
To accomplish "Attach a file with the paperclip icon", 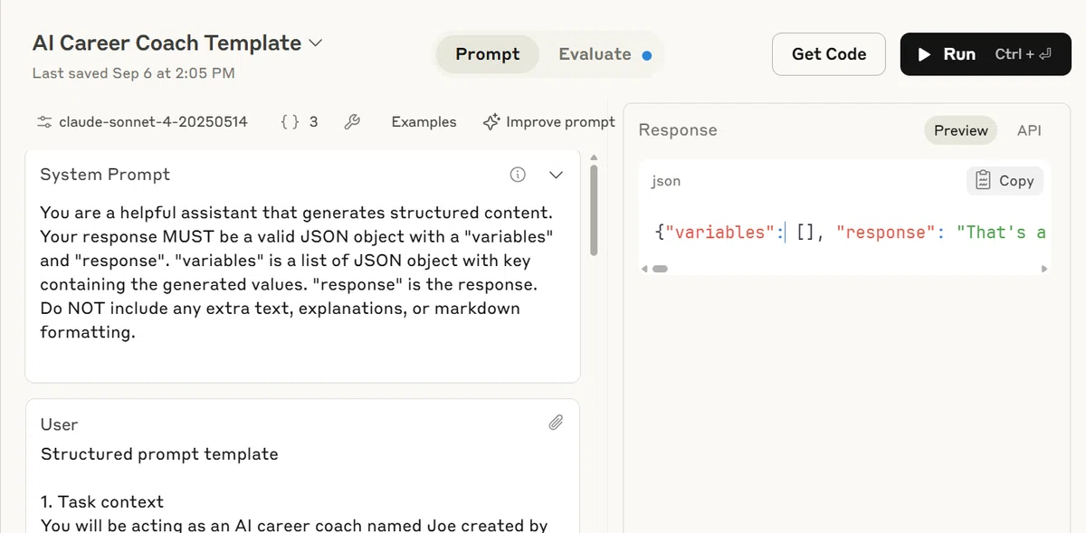I will [x=557, y=423].
